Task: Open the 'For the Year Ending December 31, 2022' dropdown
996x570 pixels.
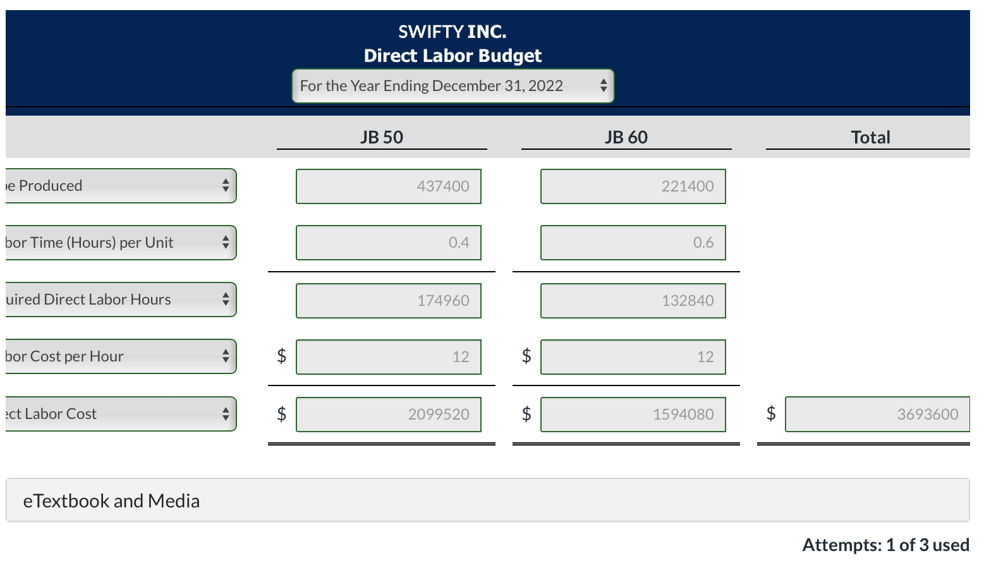Action: pos(452,86)
